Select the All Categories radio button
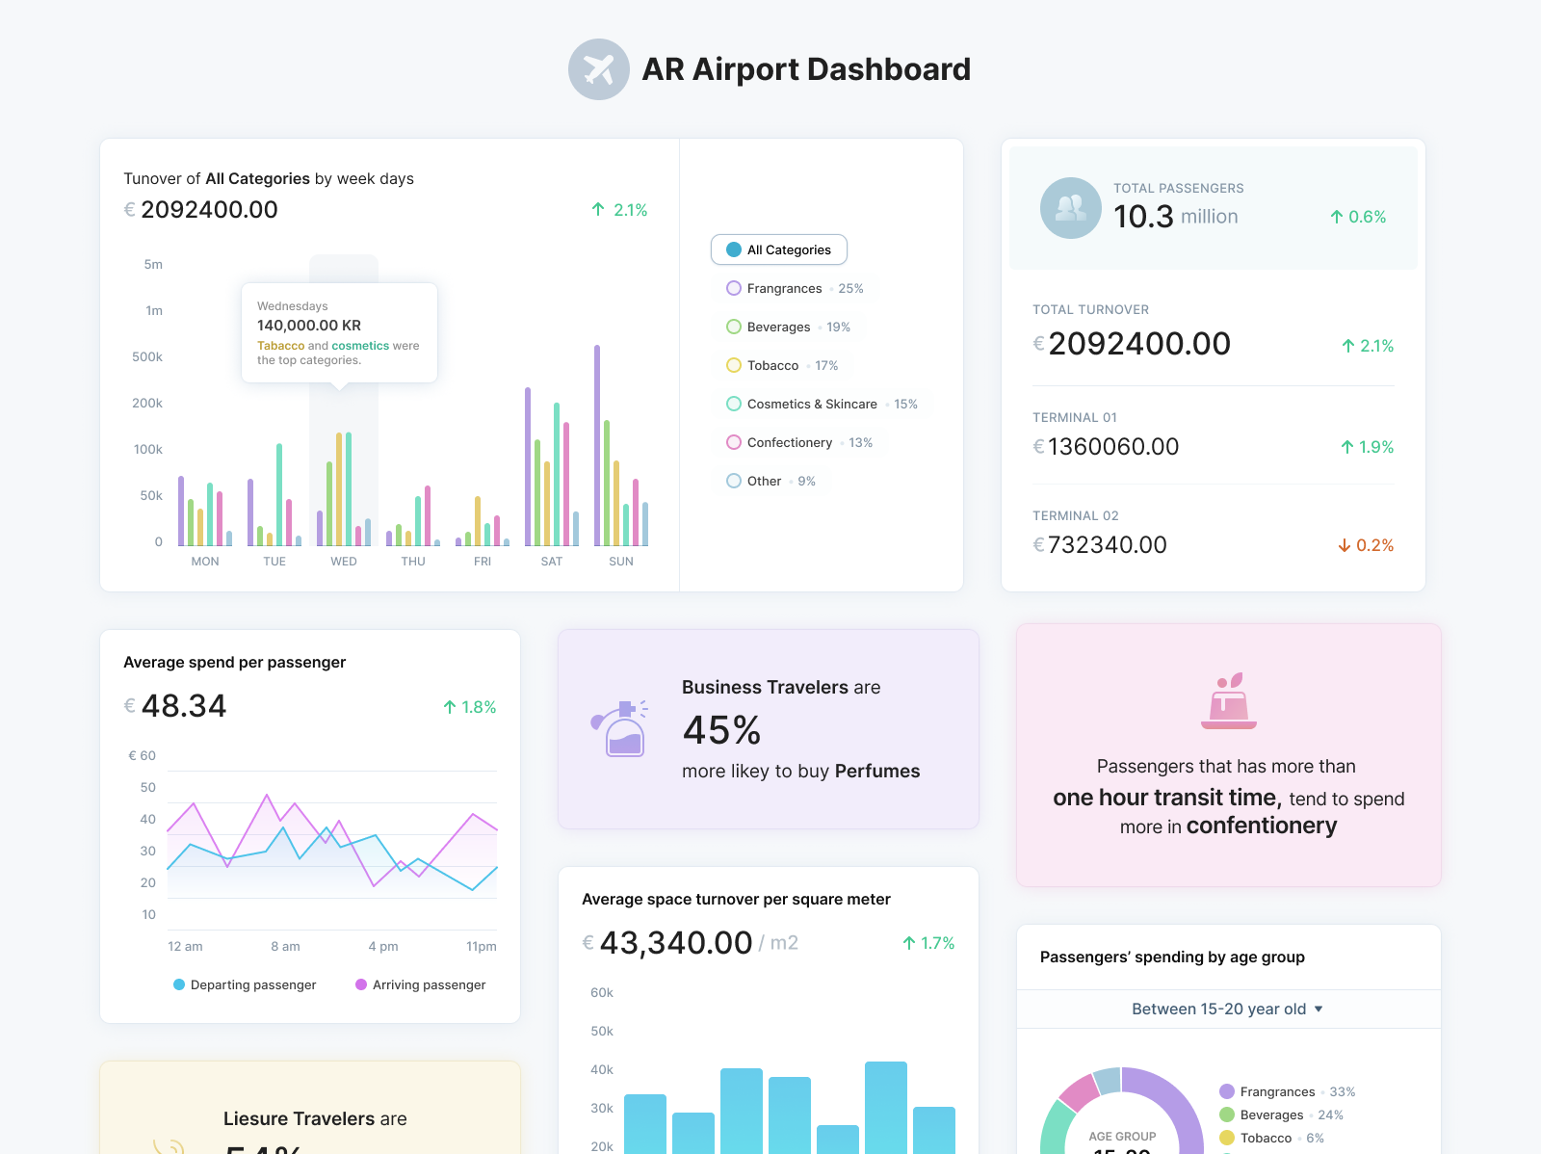The width and height of the screenshot is (1541, 1154). click(733, 249)
